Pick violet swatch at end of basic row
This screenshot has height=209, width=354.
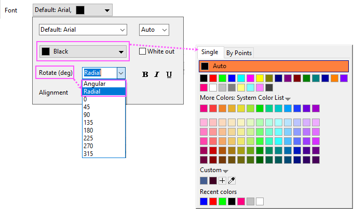(344, 79)
